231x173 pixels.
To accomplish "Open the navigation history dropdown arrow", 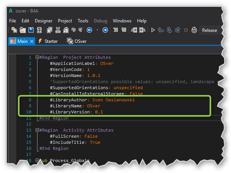I will coord(97,30).
